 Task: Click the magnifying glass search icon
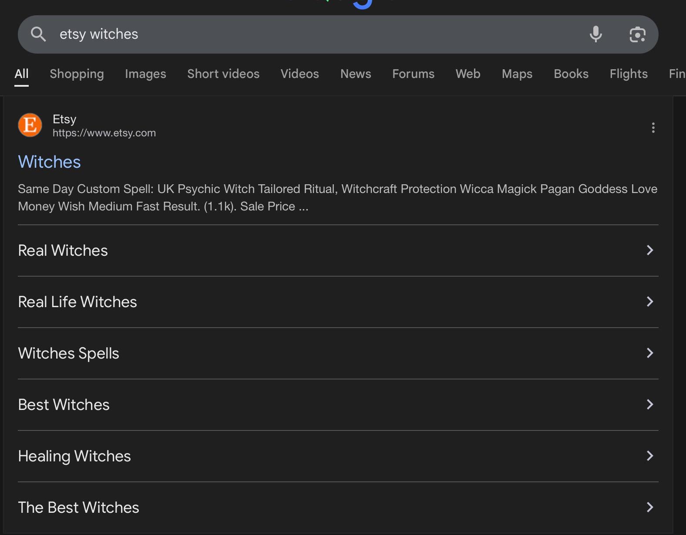click(38, 34)
